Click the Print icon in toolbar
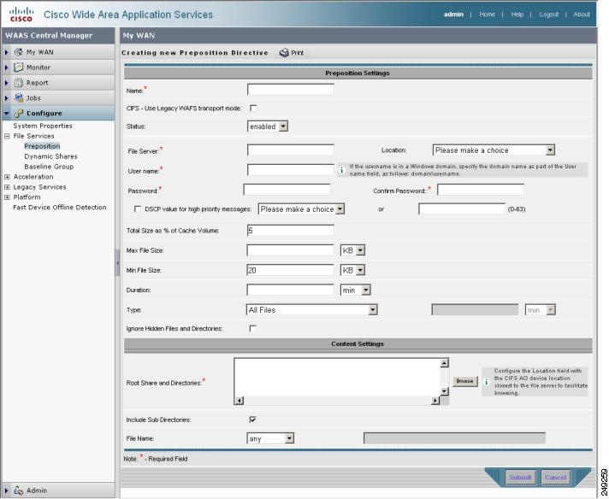The image size is (609, 499). pyautogui.click(x=284, y=53)
